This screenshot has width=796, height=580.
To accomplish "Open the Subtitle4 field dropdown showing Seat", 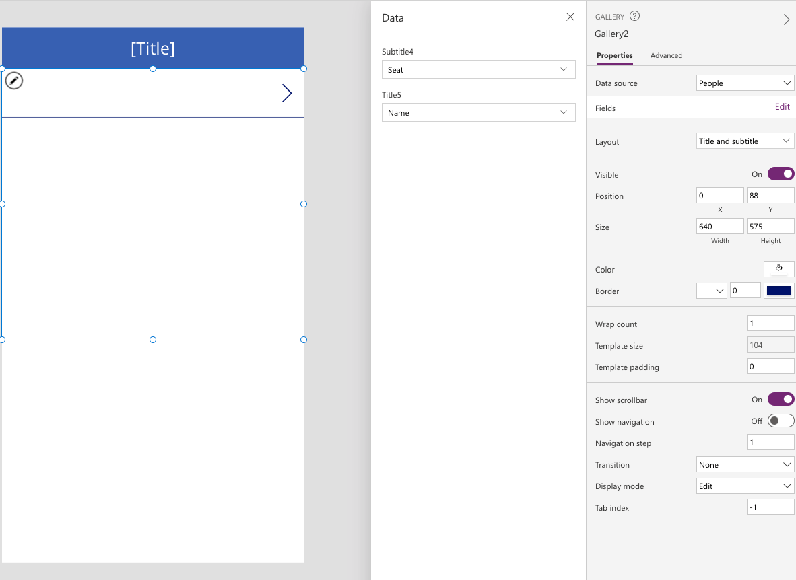I will (478, 69).
